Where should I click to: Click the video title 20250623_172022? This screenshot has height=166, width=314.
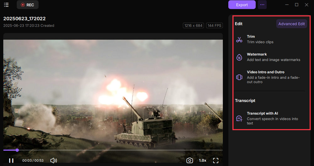pyautogui.click(x=24, y=19)
